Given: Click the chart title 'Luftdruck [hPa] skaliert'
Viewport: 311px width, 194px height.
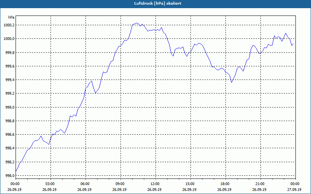Looking at the screenshot, I should [157, 3].
